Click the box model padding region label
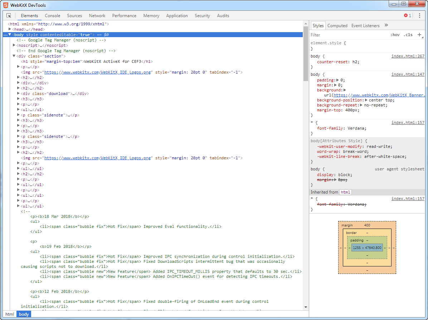This screenshot has height=320, width=428. [357, 240]
